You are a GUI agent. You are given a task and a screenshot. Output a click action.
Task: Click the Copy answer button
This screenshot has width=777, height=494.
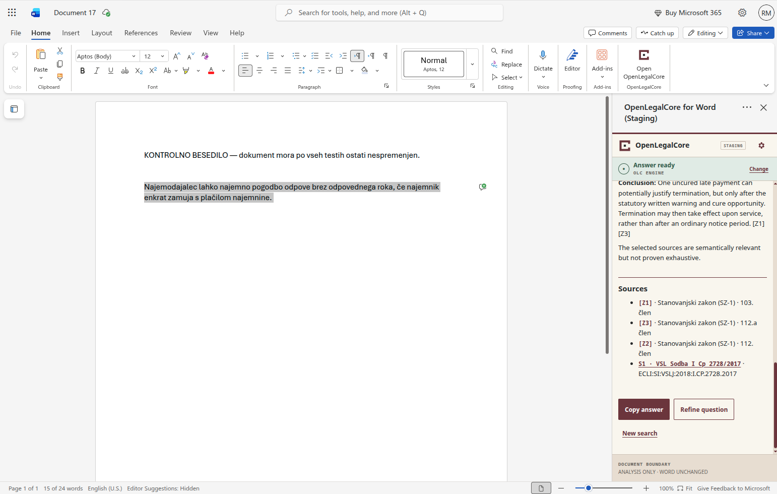tap(644, 409)
